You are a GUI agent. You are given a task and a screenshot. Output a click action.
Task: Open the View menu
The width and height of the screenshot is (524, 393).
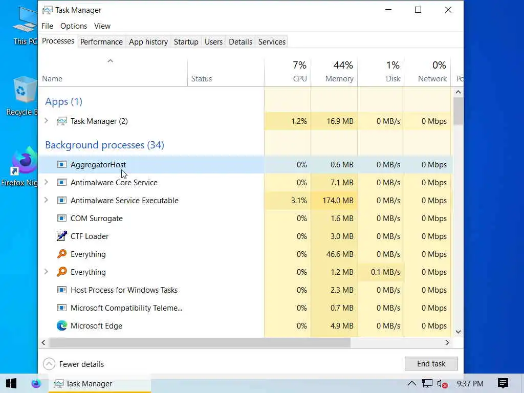tap(102, 26)
